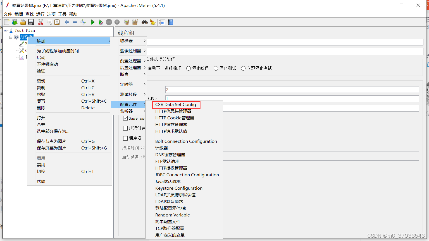Open the 选项 menu
The width and height of the screenshot is (429, 241).
tap(51, 14)
